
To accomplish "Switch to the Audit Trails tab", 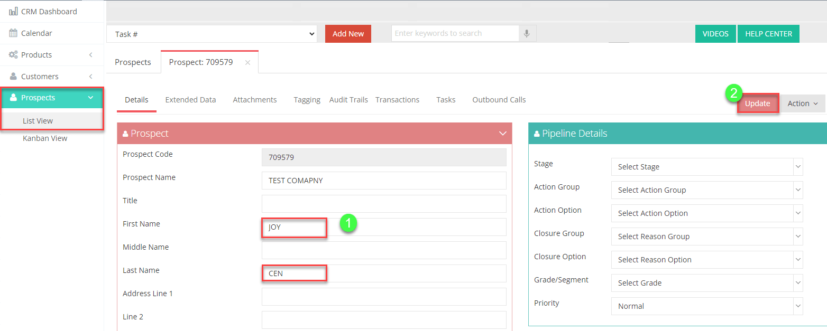I will [348, 100].
